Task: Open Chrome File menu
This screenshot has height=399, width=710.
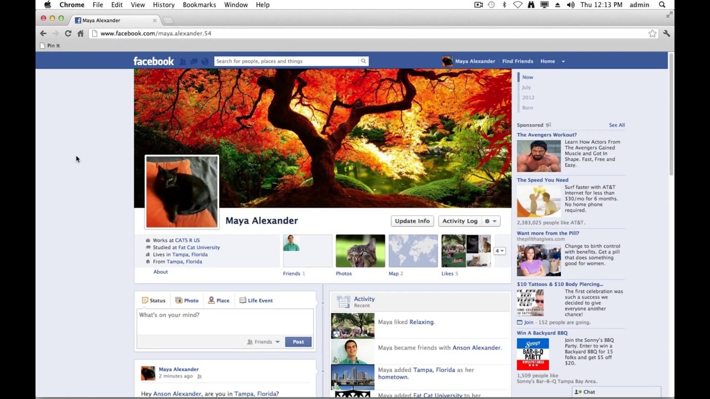Action: click(x=98, y=4)
